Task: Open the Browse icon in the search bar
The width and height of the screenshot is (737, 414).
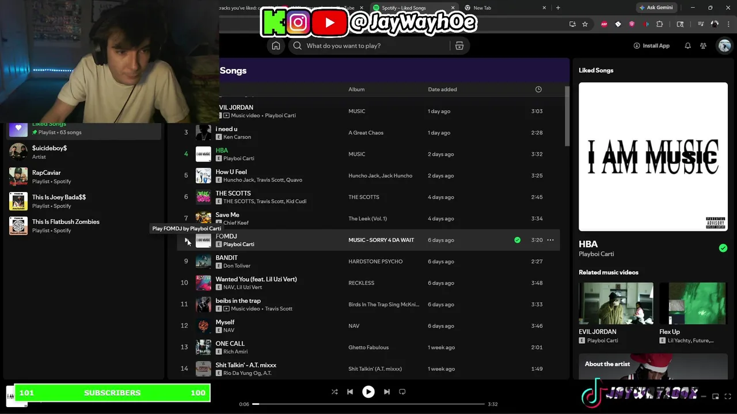Action: point(459,46)
